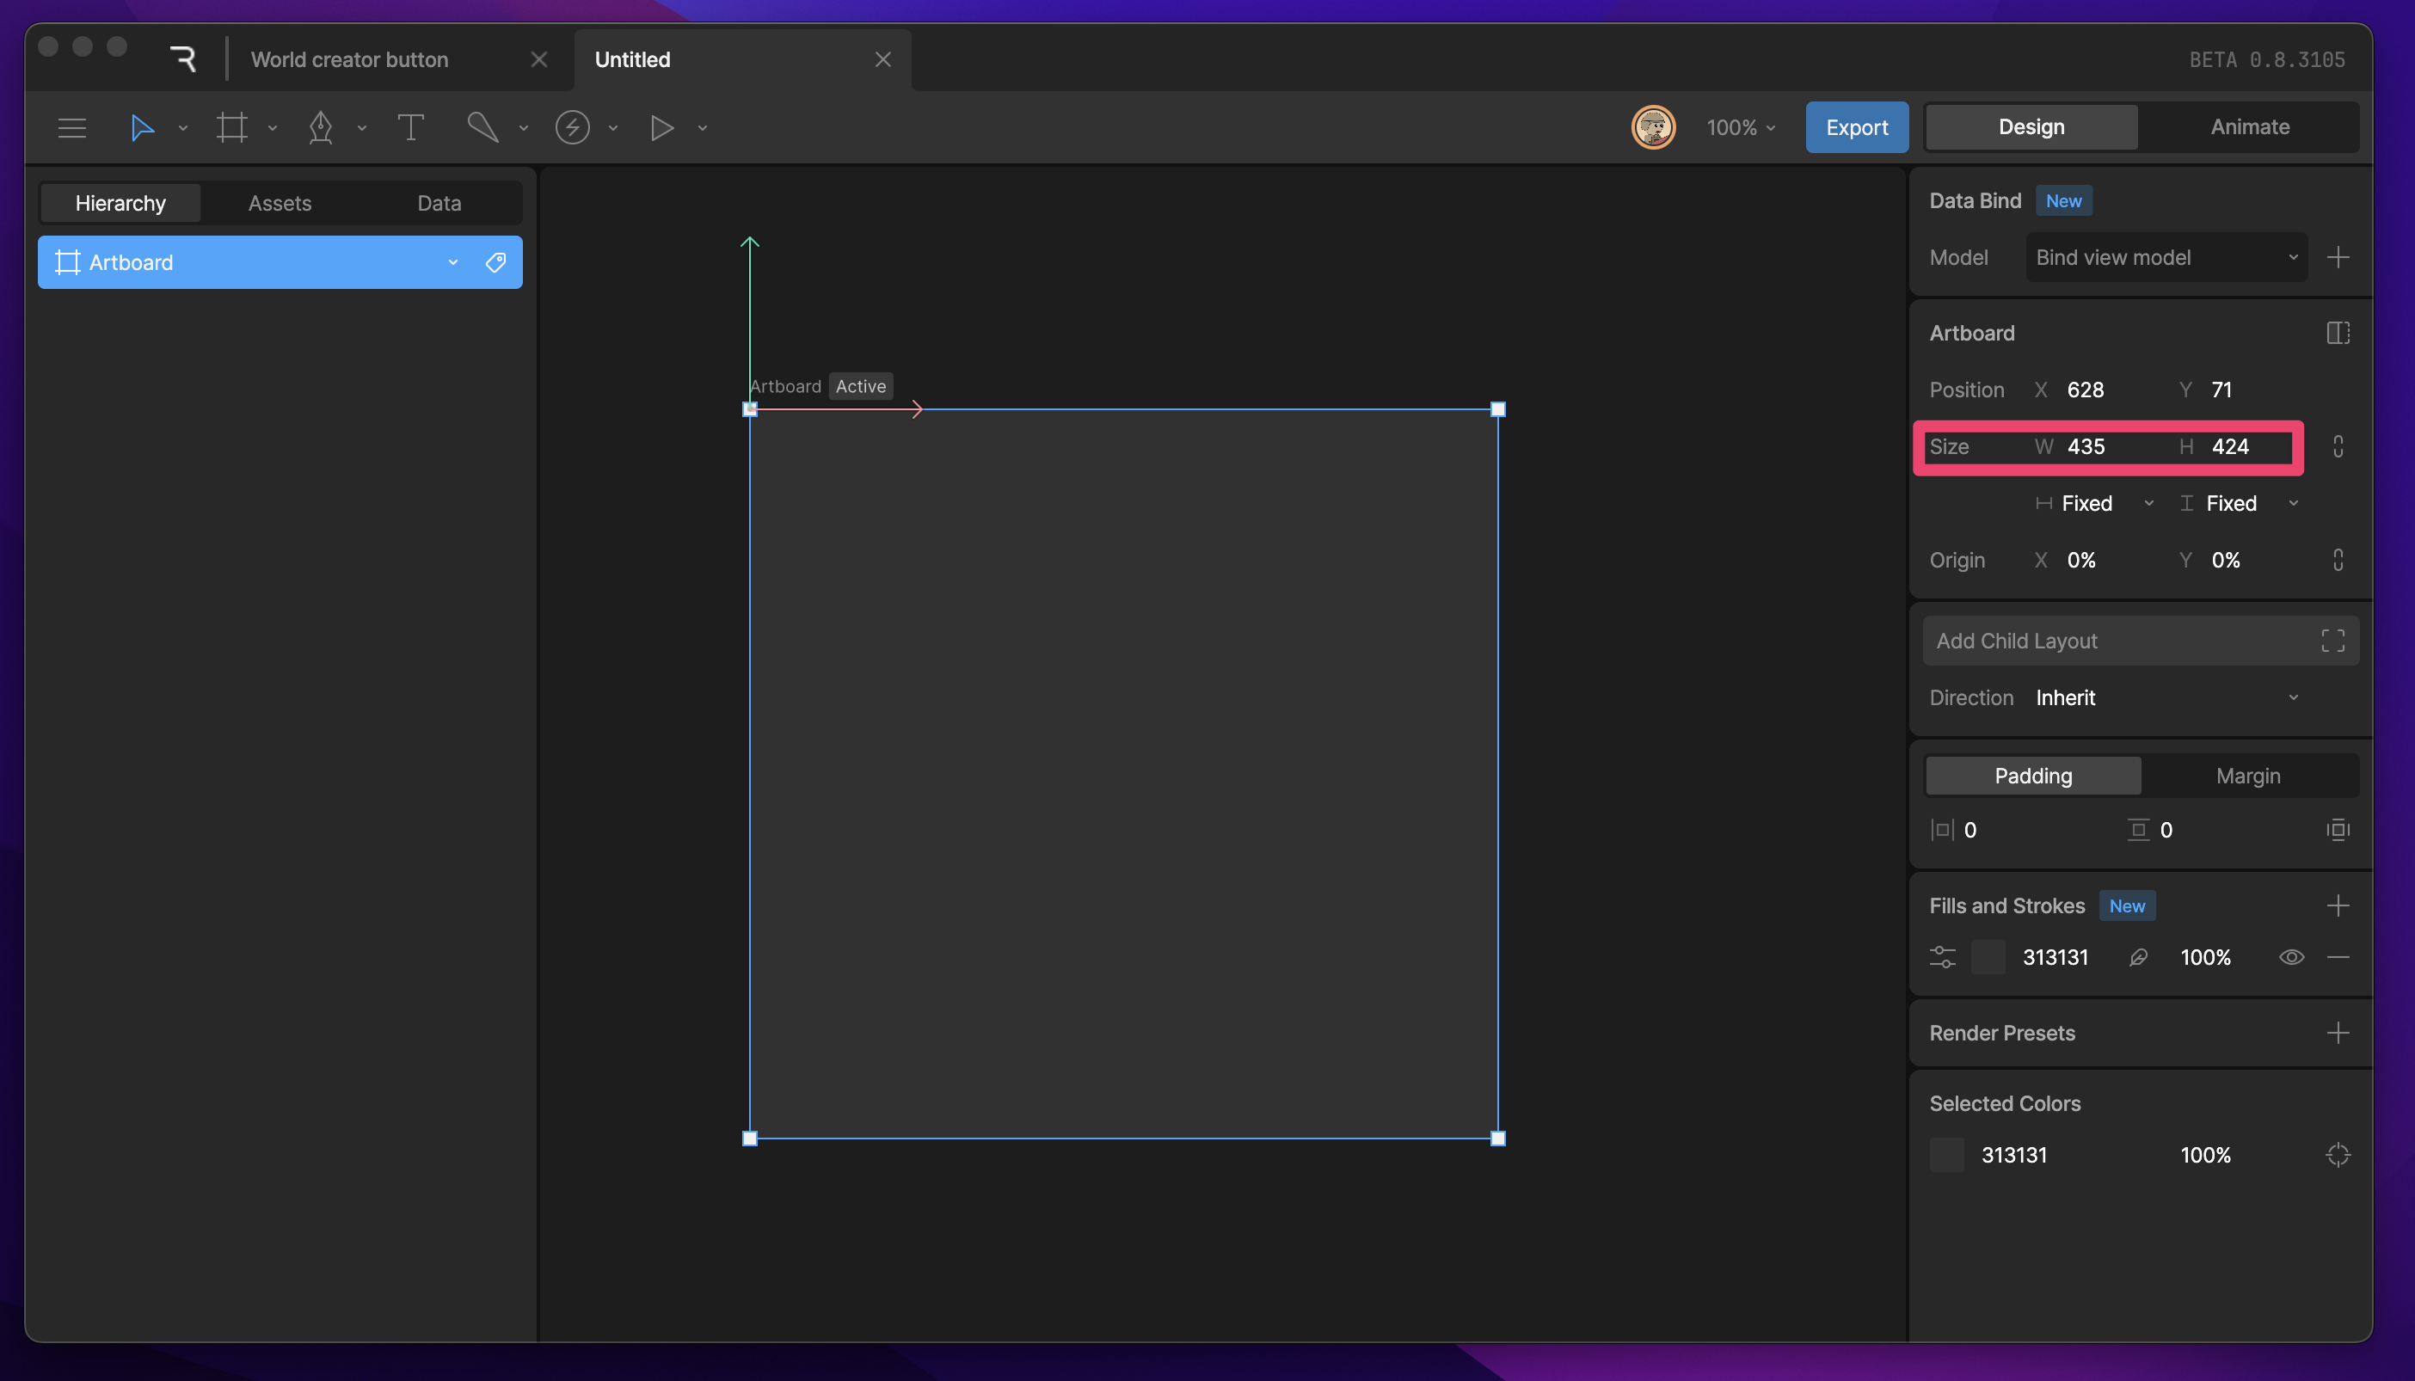Select the Artboard frame tool
This screenshot has height=1381, width=2415.
point(231,127)
